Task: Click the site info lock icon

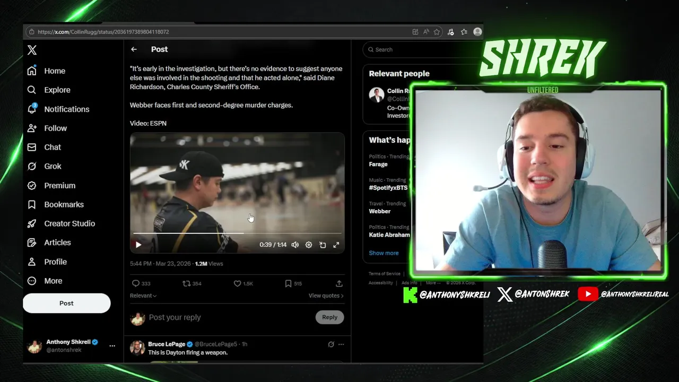Action: 31,32
